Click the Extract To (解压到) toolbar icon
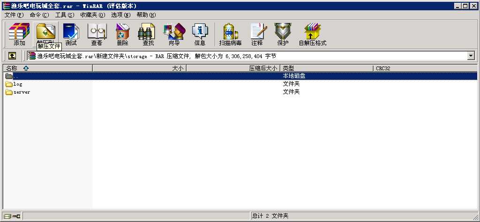 tap(45, 31)
